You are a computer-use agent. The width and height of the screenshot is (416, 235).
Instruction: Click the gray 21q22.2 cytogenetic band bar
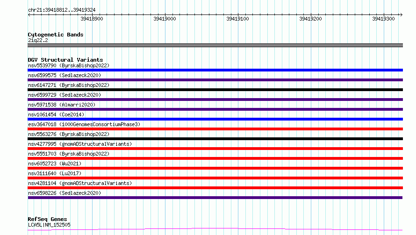click(215, 45)
